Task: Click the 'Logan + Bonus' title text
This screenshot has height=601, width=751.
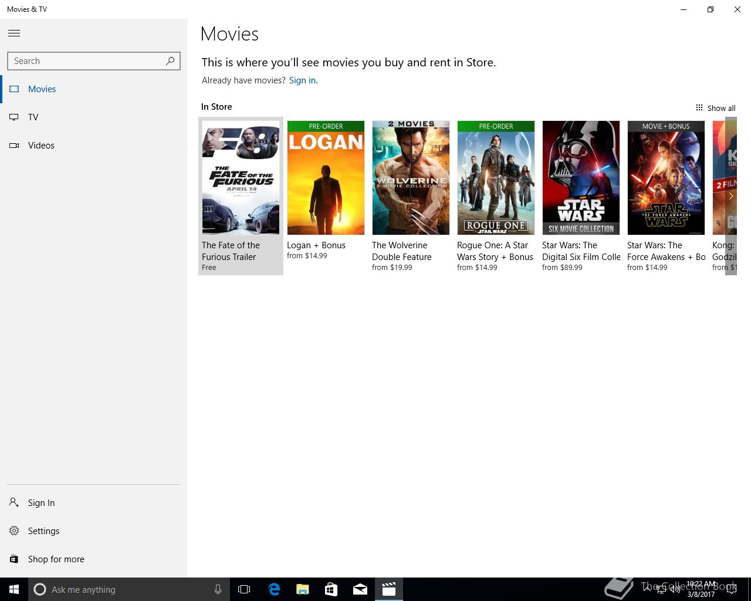Action: click(316, 245)
